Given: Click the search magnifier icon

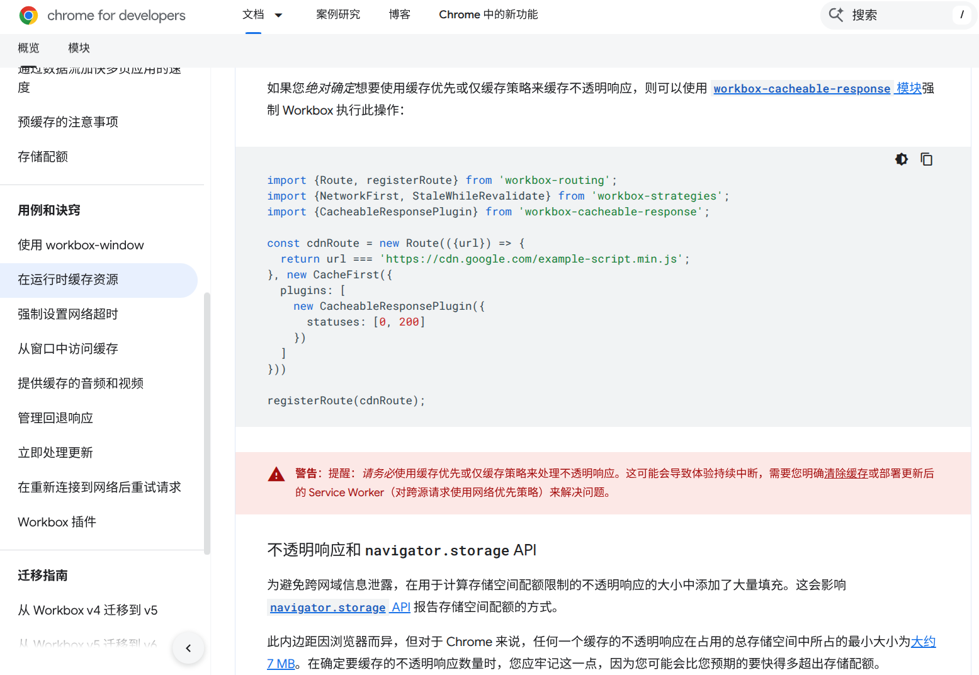Looking at the screenshot, I should 836,14.
